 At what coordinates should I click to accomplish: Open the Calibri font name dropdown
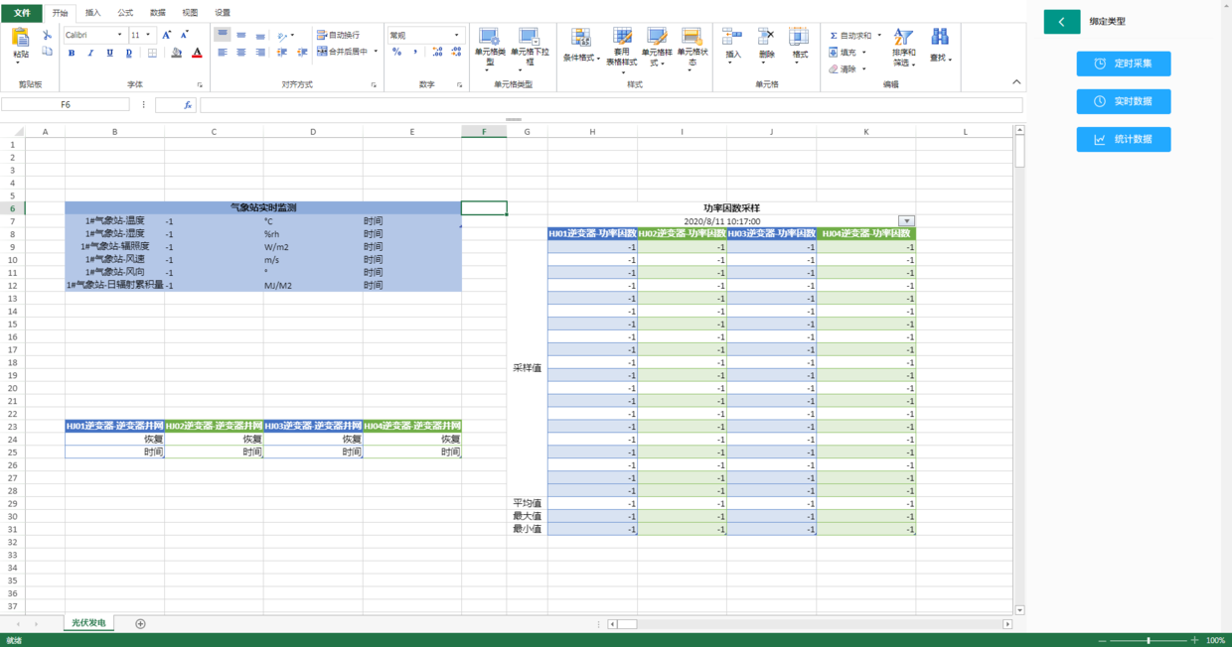point(120,35)
